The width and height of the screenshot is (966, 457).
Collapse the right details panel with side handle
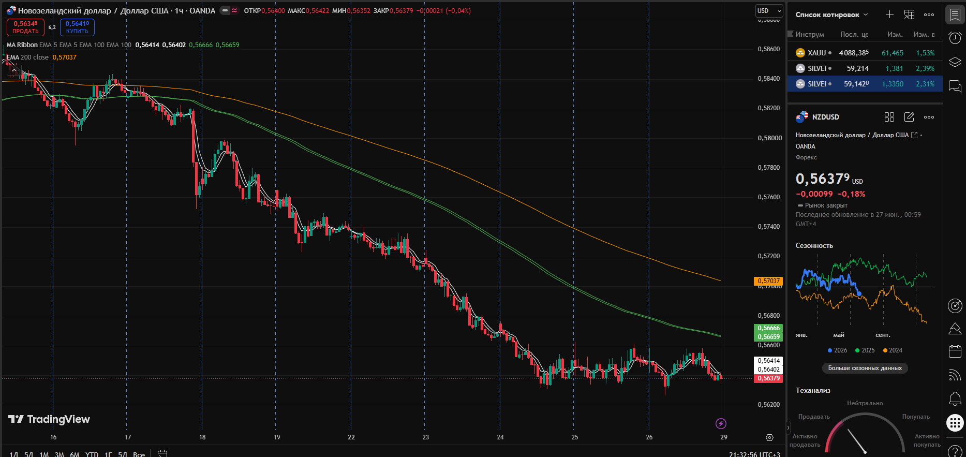pyautogui.click(x=788, y=427)
